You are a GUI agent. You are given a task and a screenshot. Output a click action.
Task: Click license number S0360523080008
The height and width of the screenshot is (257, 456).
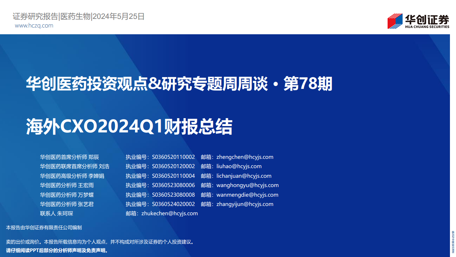173,195
